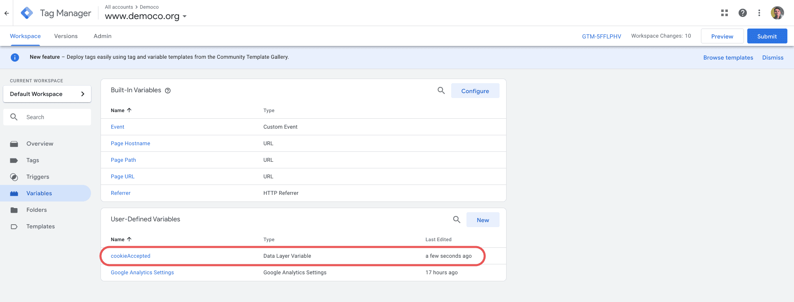The width and height of the screenshot is (794, 302).
Task: Click the Submit button
Action: [x=767, y=36]
